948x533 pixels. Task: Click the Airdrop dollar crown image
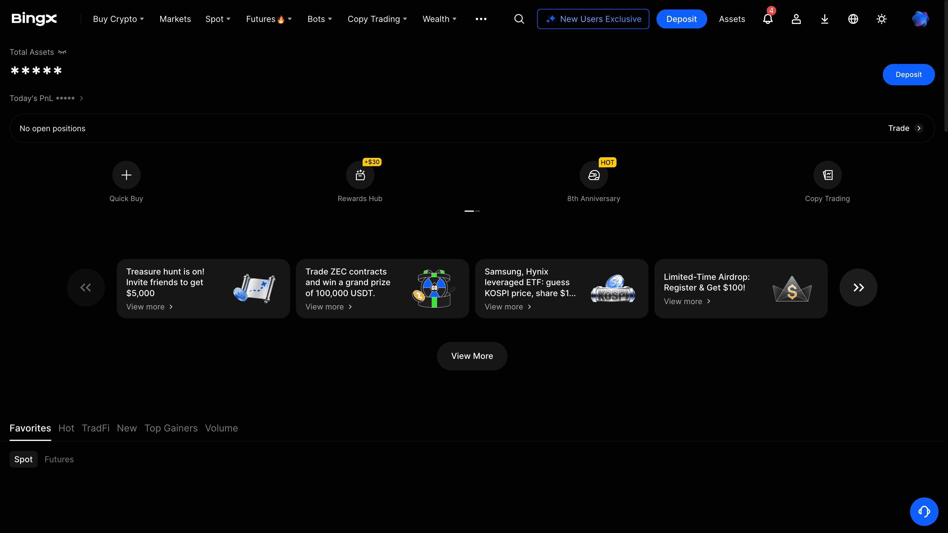792,289
